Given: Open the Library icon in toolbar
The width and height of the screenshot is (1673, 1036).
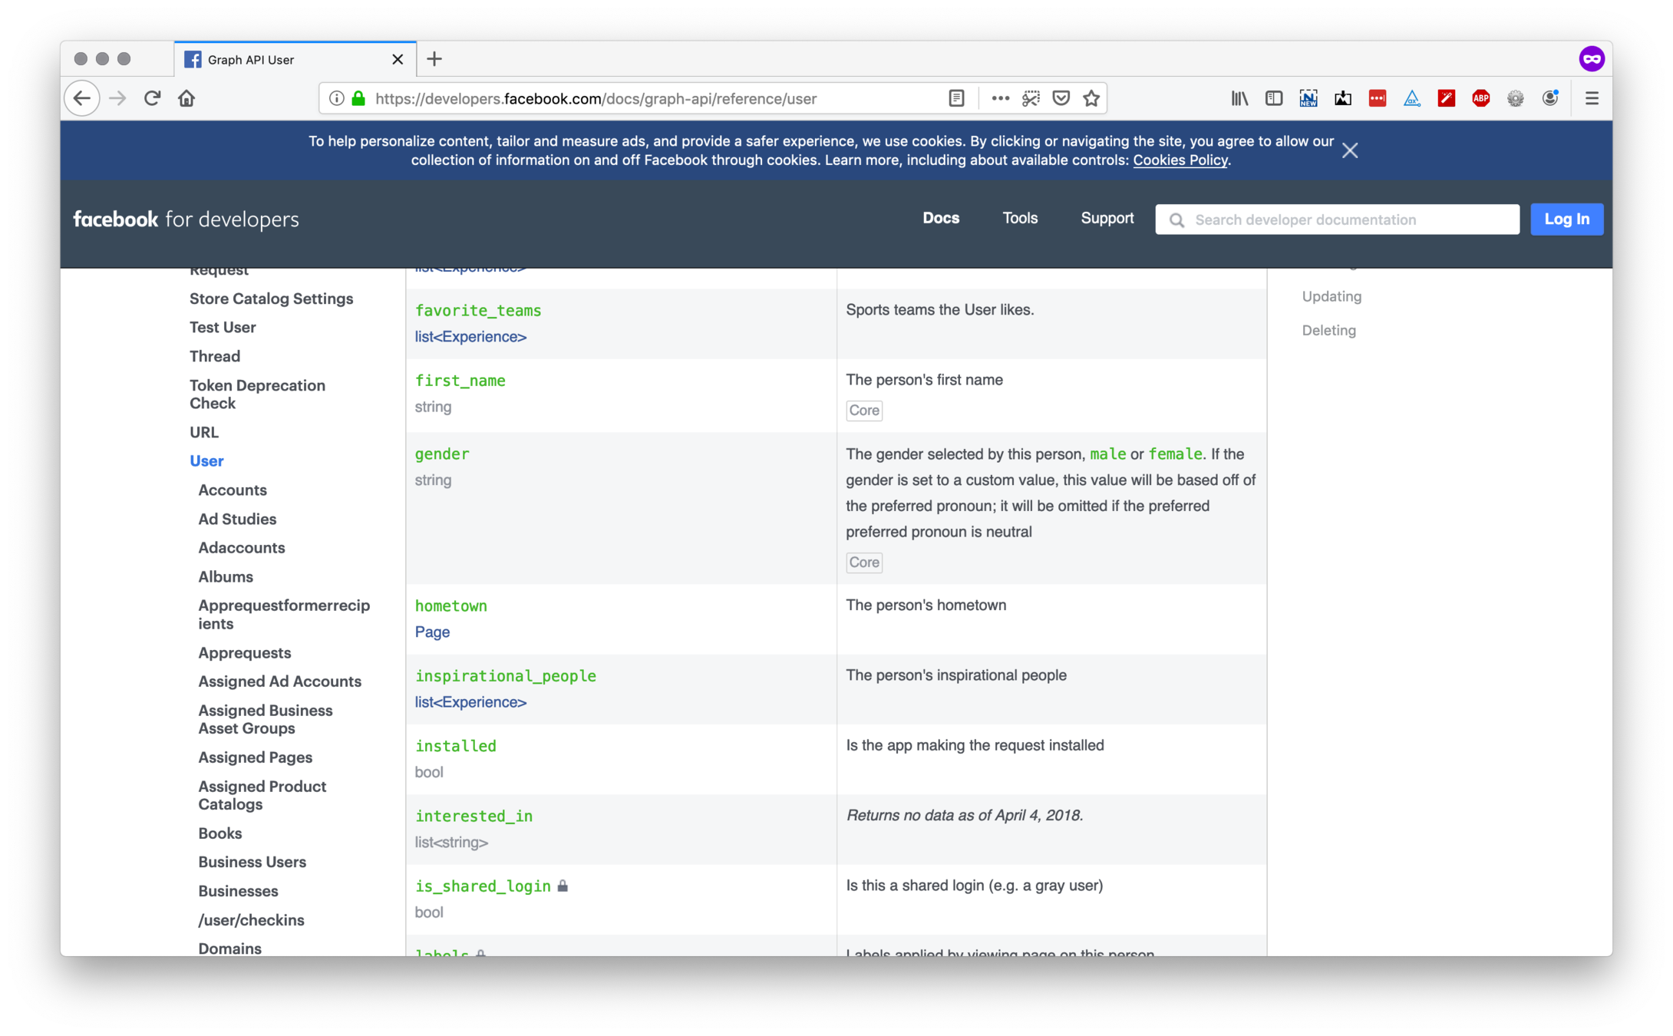Looking at the screenshot, I should point(1239,98).
